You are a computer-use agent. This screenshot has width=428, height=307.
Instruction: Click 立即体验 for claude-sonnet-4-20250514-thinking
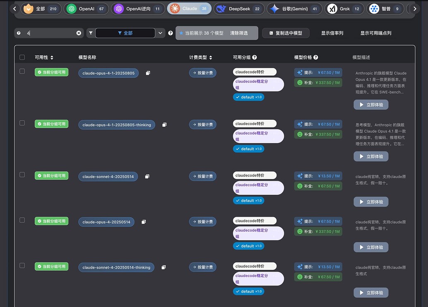[x=371, y=293]
